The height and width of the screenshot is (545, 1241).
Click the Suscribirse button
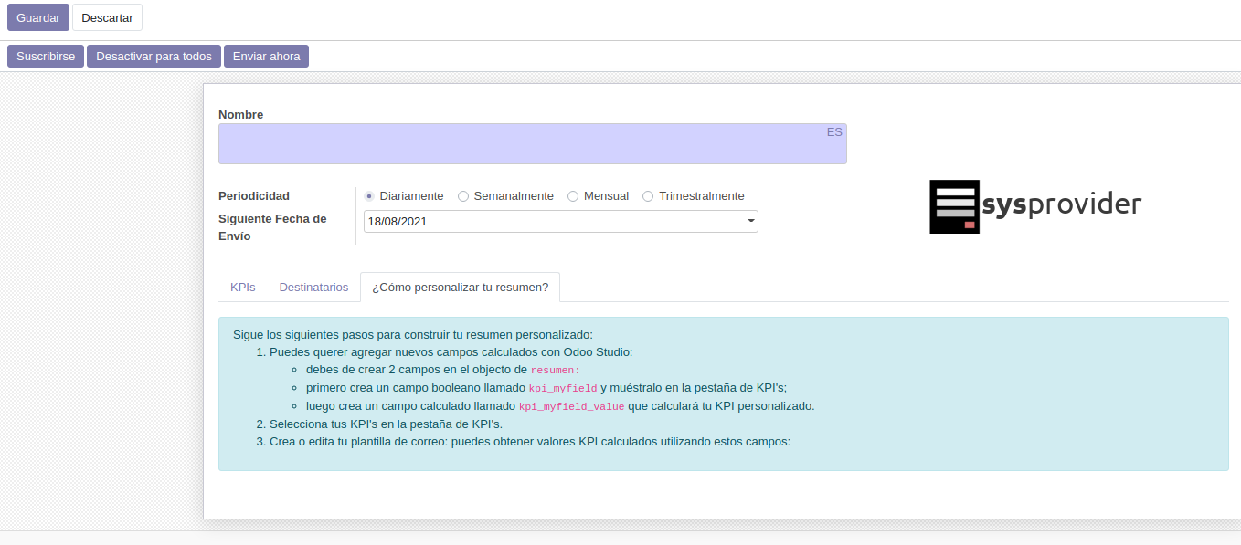(46, 57)
